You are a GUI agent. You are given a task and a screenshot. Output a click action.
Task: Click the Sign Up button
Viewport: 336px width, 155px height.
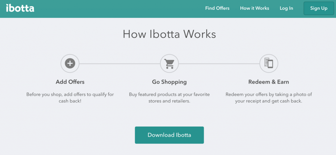(x=319, y=8)
